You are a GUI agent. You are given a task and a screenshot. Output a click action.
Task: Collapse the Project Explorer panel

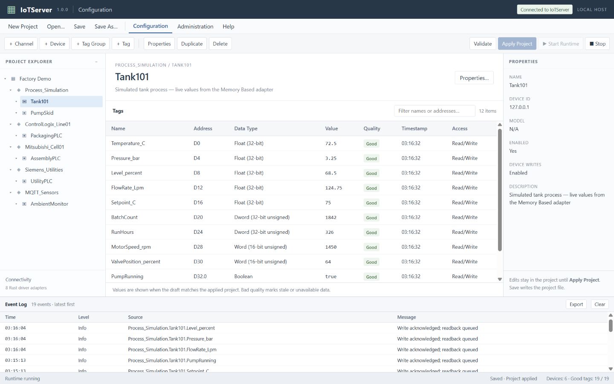96,62
